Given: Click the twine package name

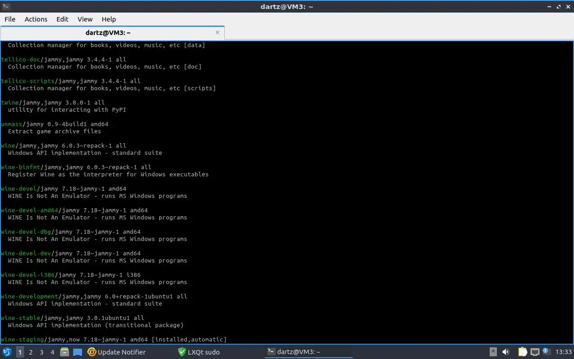Looking at the screenshot, I should click(x=10, y=102).
